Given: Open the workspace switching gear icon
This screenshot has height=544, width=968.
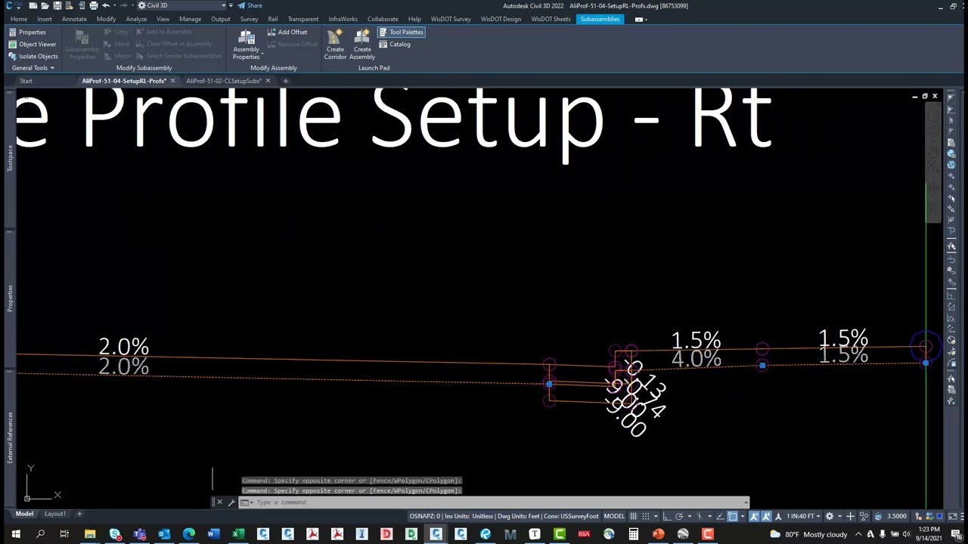Looking at the screenshot, I should point(830,516).
